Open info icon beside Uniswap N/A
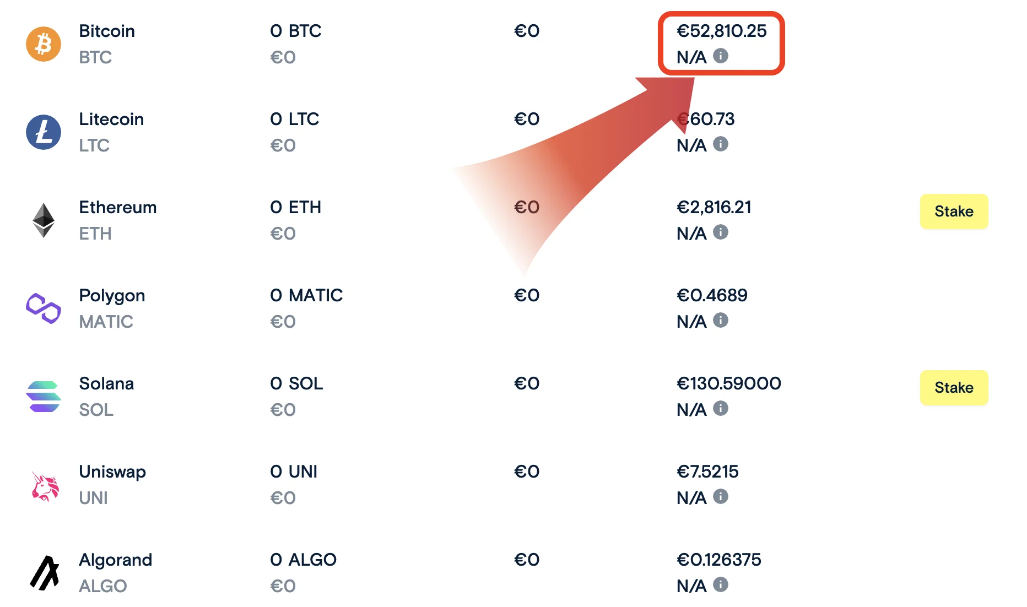Viewport: 1027px width, 607px height. (x=721, y=497)
